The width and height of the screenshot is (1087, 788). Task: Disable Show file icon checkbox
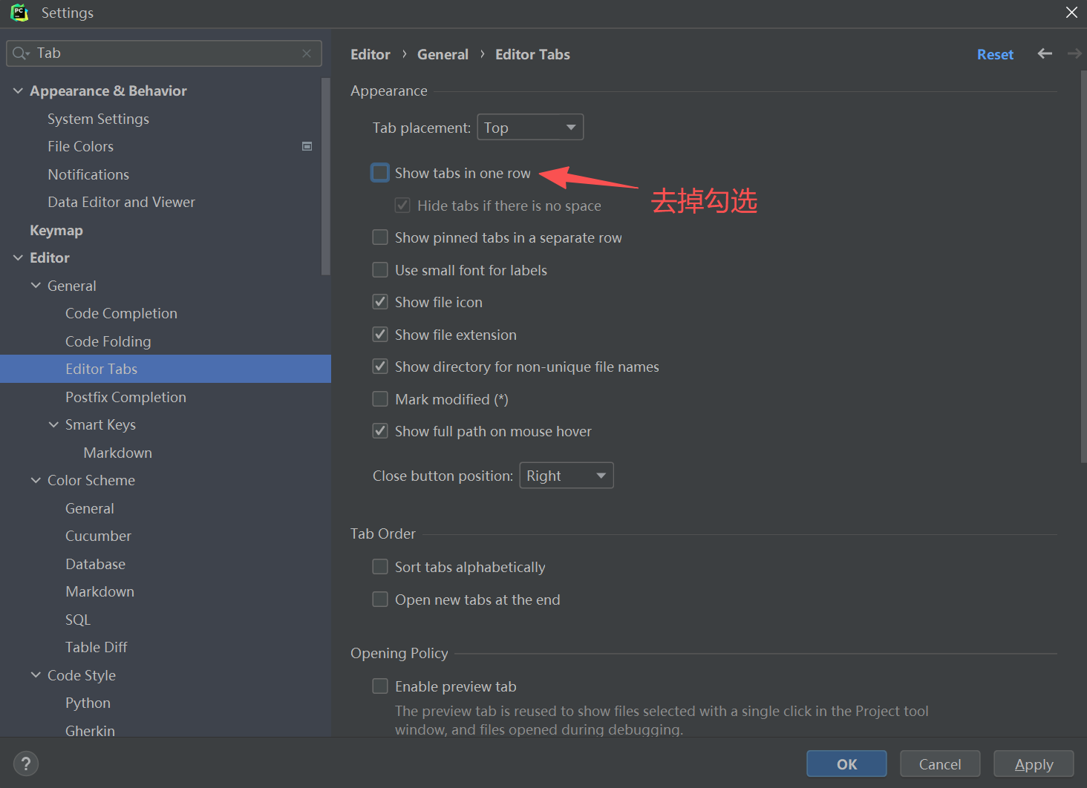380,302
